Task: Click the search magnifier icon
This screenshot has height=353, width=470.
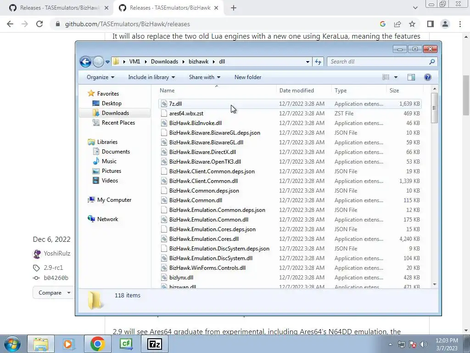Action: 432,62
